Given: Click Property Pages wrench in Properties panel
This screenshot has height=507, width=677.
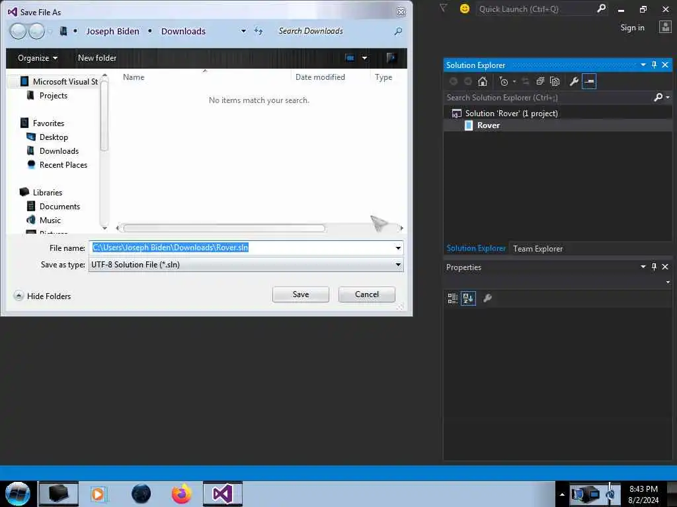Looking at the screenshot, I should pos(487,298).
